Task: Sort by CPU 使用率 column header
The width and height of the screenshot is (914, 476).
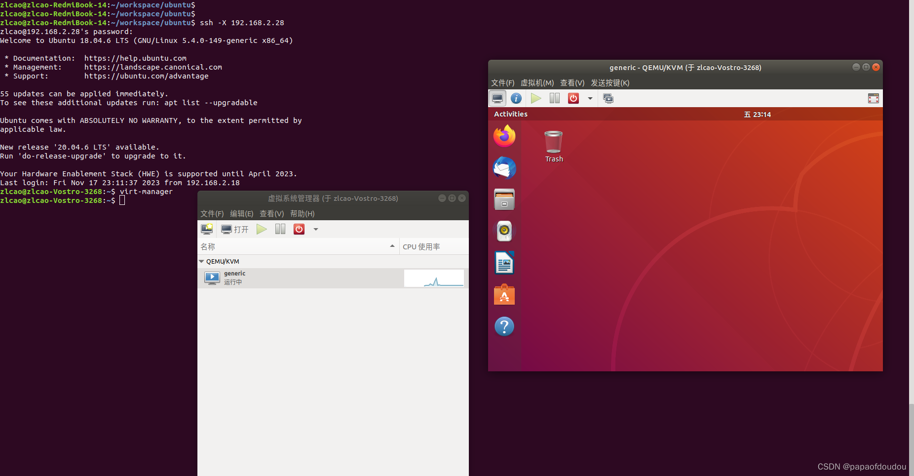Action: coord(434,246)
